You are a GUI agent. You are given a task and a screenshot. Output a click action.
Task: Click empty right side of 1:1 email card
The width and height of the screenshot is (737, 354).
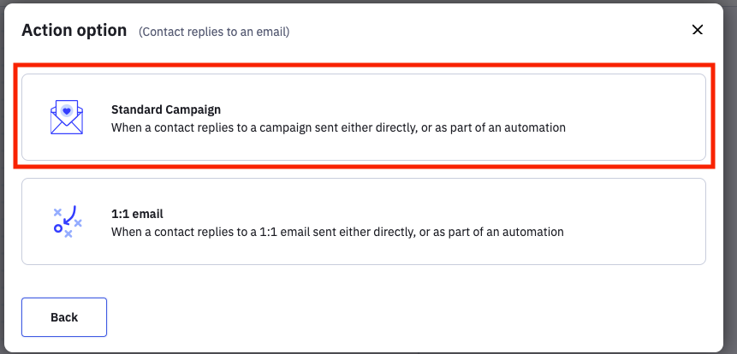[649, 221]
